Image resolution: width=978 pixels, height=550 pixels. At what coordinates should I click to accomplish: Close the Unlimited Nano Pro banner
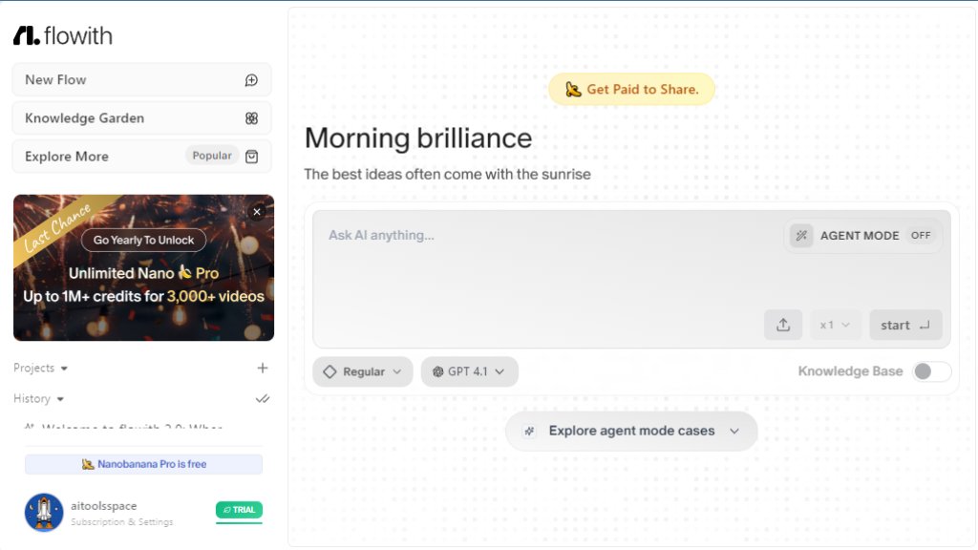pyautogui.click(x=256, y=212)
